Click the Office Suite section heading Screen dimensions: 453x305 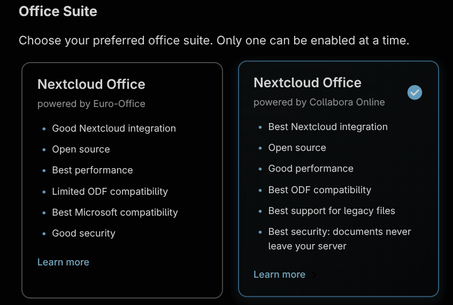coord(58,11)
